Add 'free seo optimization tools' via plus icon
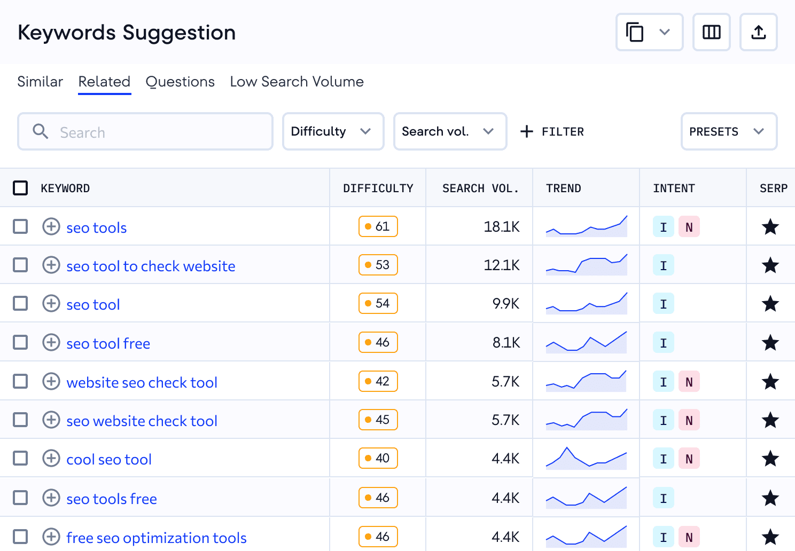The image size is (795, 551). [x=51, y=537]
